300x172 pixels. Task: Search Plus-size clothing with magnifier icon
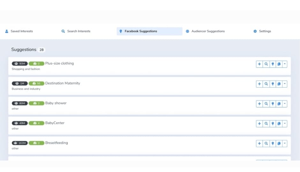(266, 64)
